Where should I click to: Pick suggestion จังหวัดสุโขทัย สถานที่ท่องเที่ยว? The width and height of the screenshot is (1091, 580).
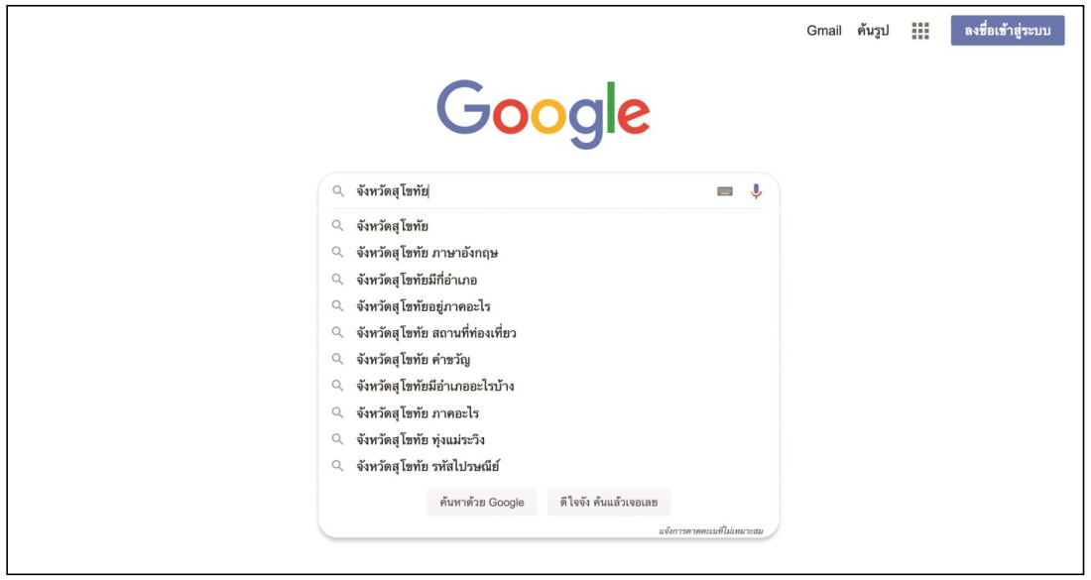(x=436, y=333)
